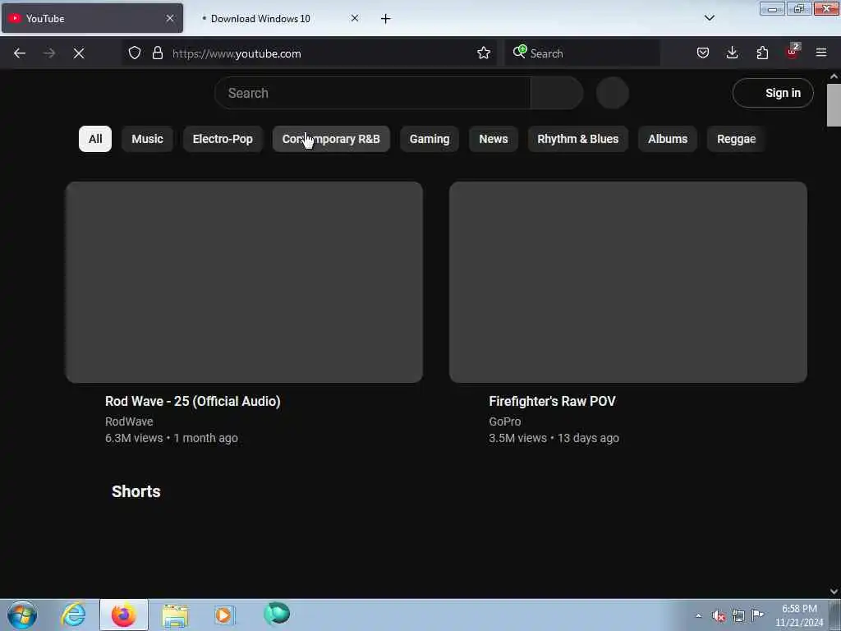This screenshot has width=841, height=631.
Task: Open Save to Pocket icon
Action: tap(703, 53)
